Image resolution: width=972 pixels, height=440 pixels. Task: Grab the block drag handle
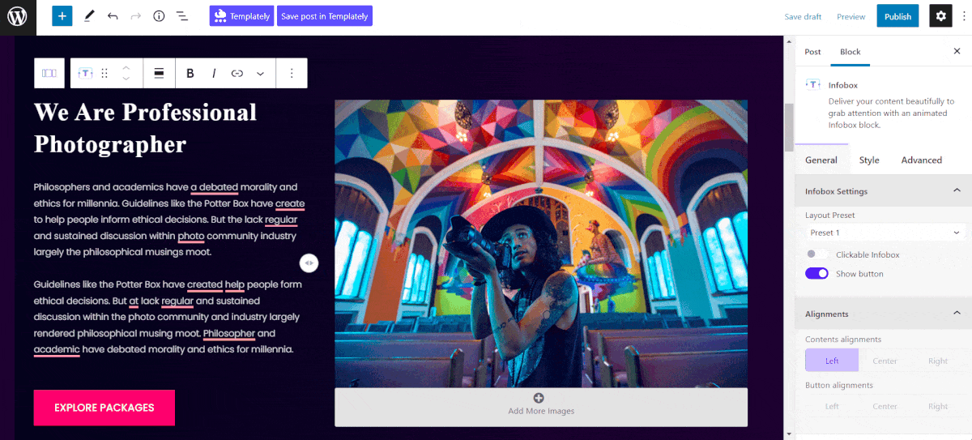pos(104,73)
